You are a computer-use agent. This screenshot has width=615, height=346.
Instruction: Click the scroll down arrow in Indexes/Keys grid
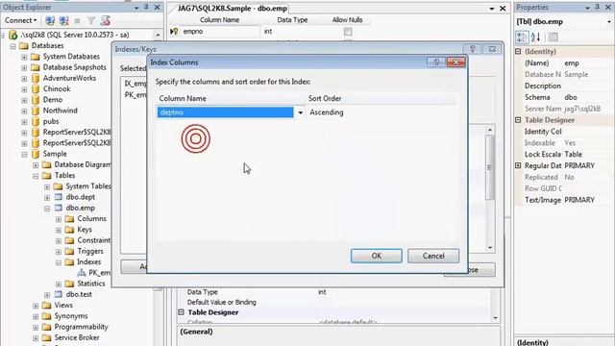(x=490, y=248)
